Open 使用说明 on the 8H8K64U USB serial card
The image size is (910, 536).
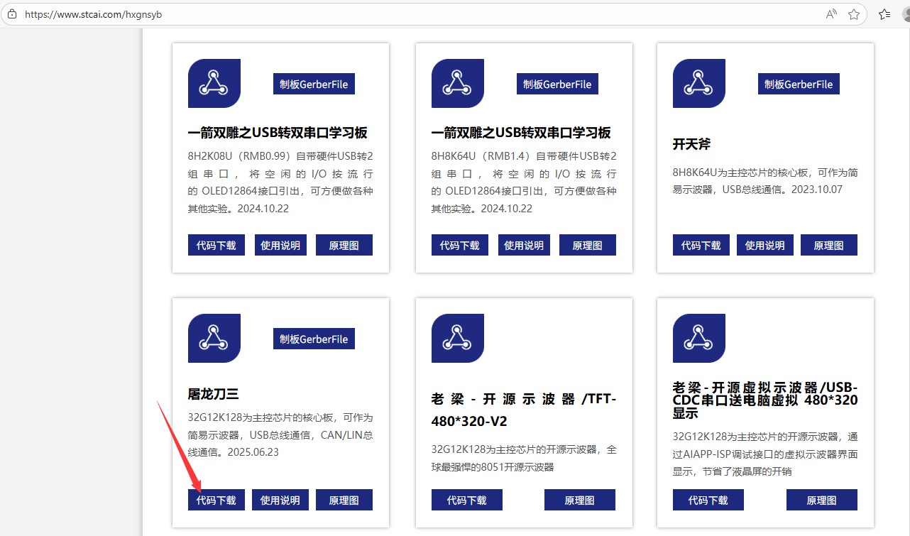(523, 245)
